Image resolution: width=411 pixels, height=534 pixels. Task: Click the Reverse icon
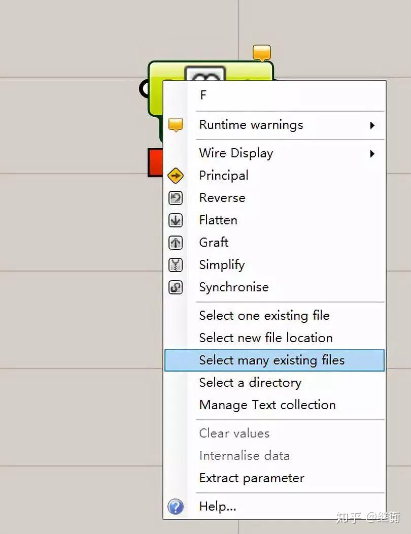pos(176,198)
